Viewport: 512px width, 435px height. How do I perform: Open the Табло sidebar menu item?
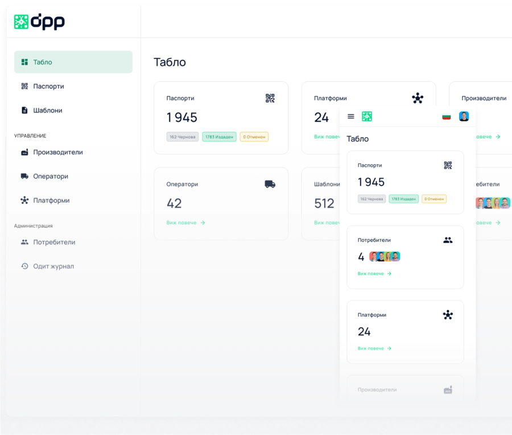tap(73, 62)
